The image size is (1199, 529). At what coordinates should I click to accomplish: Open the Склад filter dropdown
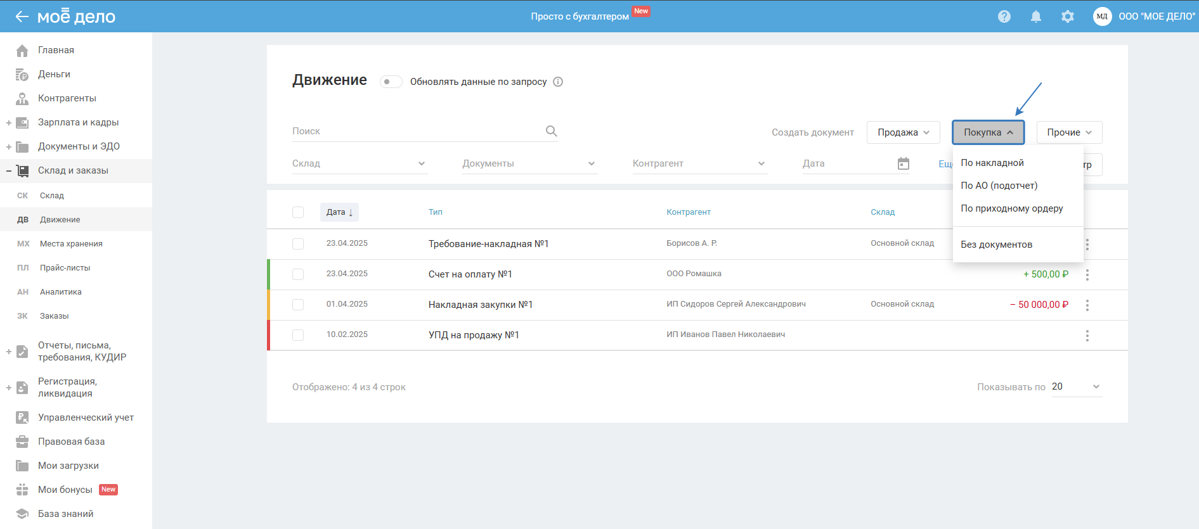coord(360,163)
